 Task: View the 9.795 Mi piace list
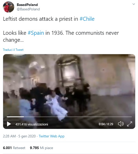click(42, 148)
